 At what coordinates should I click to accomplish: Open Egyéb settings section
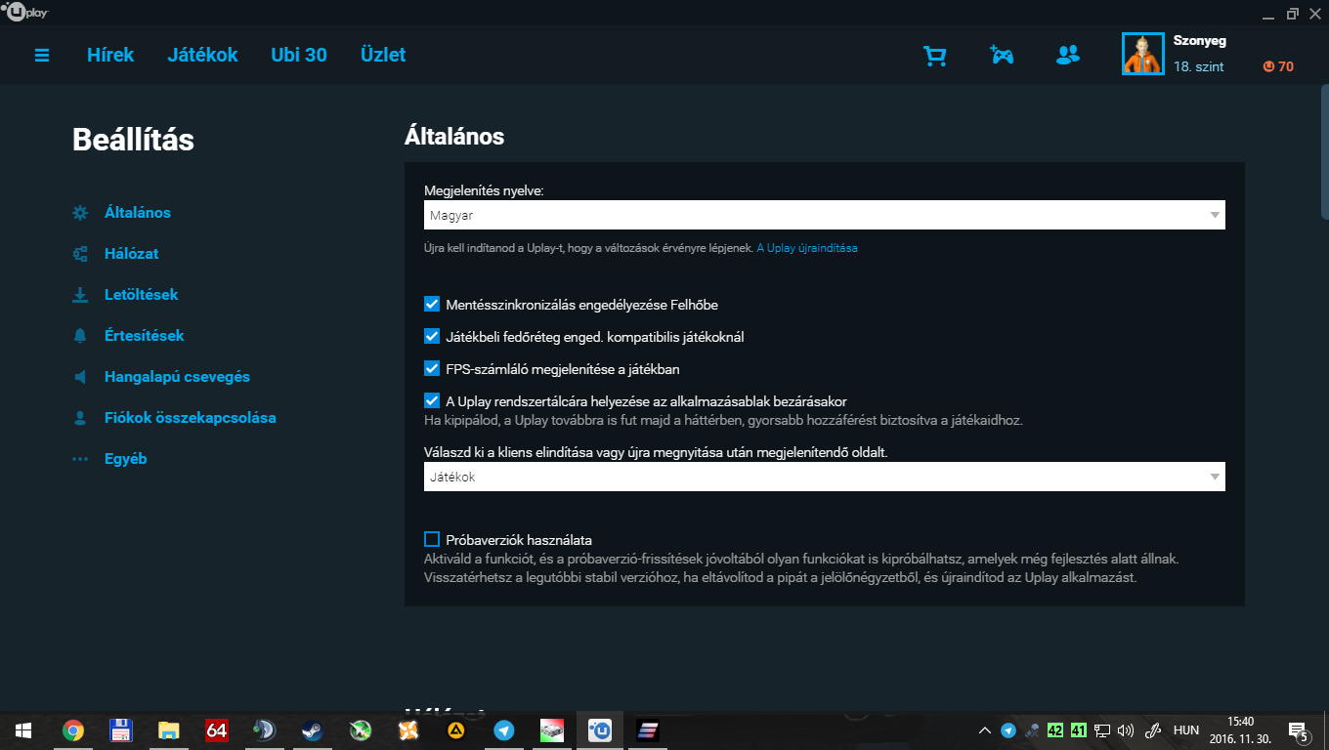(125, 459)
